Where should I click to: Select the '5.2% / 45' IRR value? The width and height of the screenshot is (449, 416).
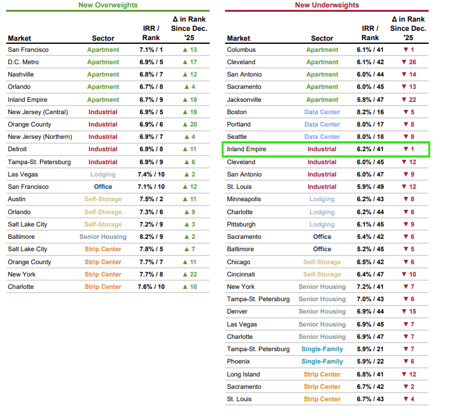click(370, 249)
